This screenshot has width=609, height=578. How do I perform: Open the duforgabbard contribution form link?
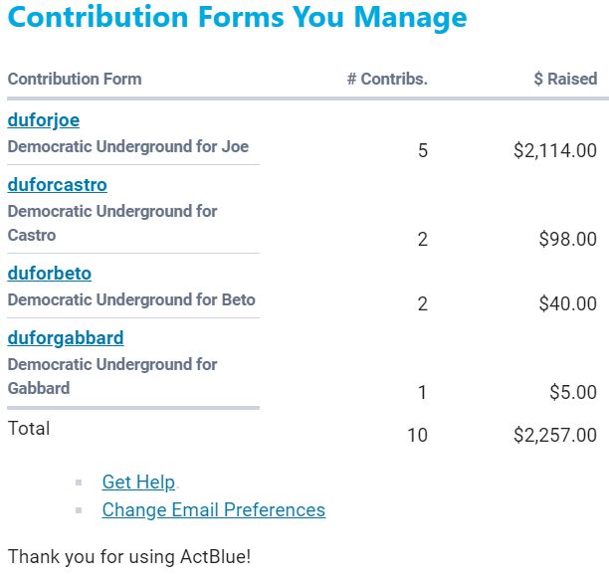click(x=66, y=338)
